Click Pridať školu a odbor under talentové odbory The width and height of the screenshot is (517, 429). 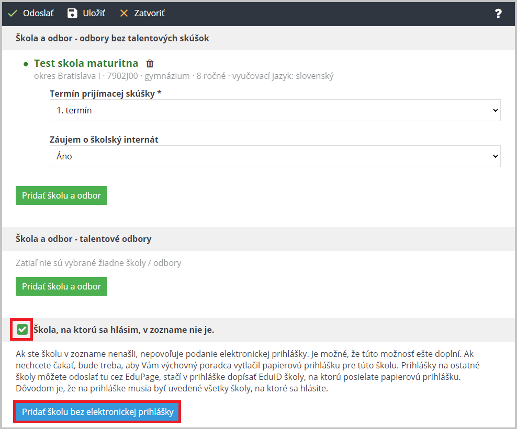(x=61, y=286)
